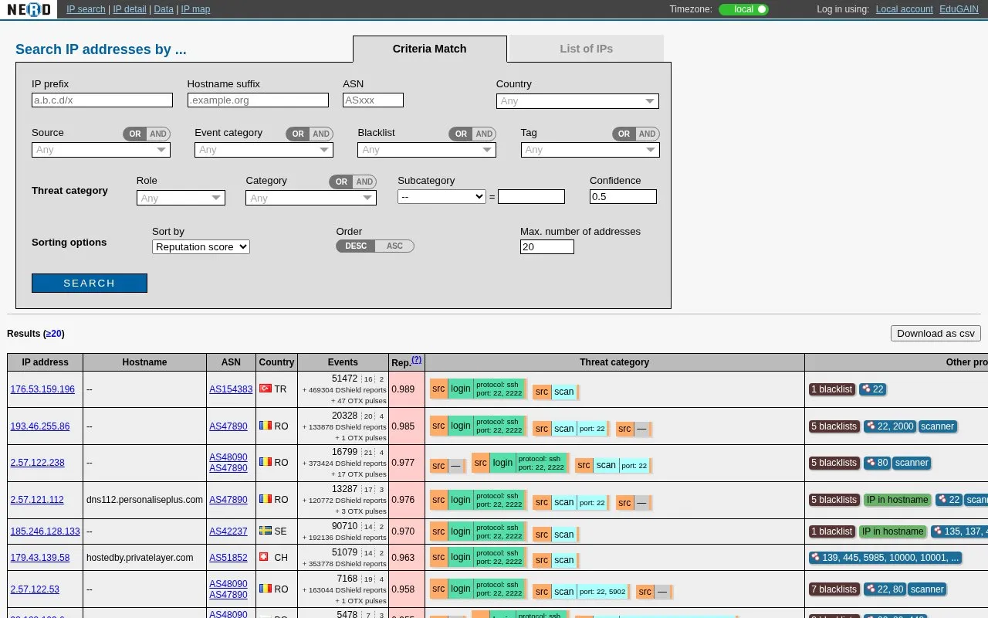Viewport: 988px width, 618px height.
Task: Open the Source dropdown
Action: click(101, 150)
